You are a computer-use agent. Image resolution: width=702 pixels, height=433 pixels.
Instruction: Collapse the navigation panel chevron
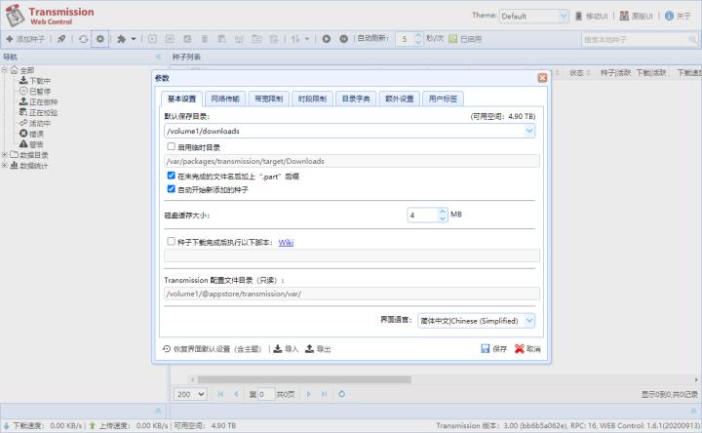(158, 57)
